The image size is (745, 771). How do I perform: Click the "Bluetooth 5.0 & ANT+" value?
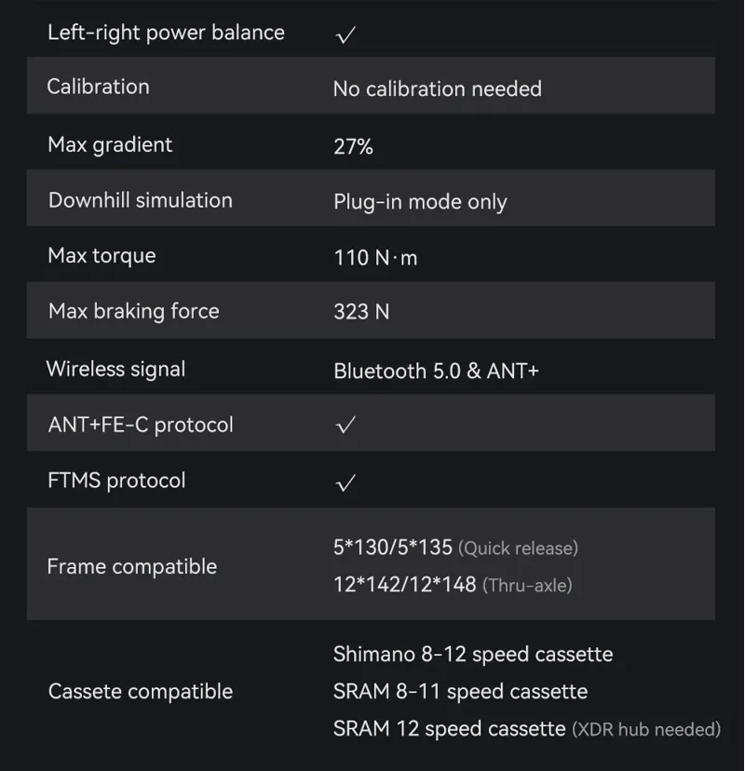(x=436, y=371)
